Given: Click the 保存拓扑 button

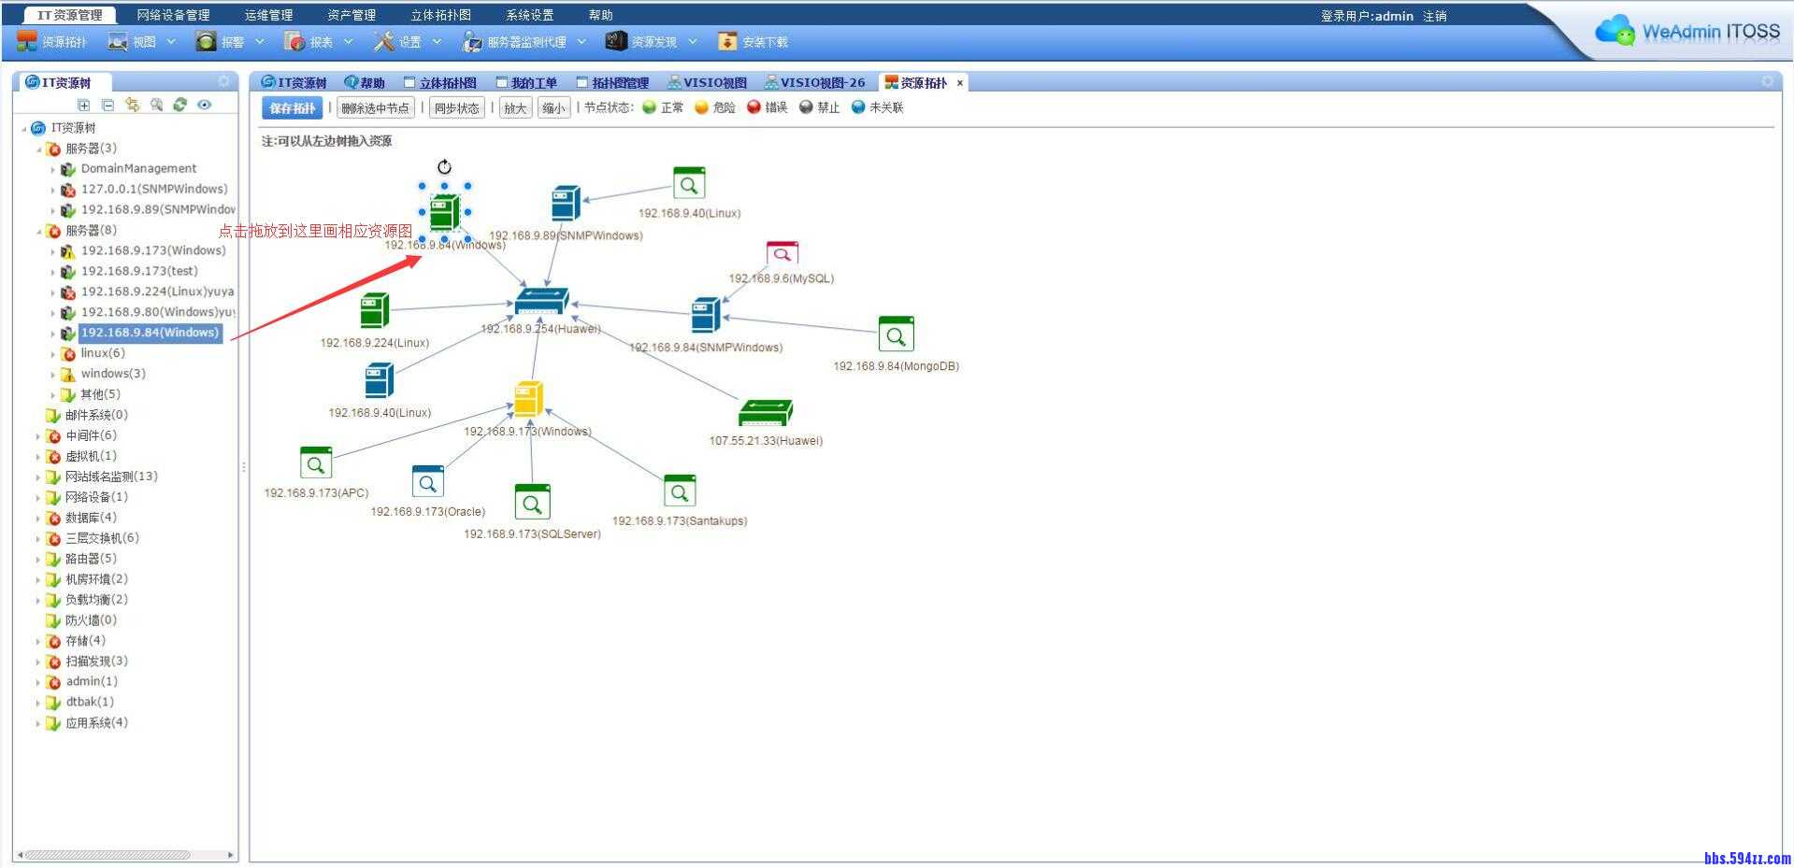Looking at the screenshot, I should pyautogui.click(x=292, y=108).
